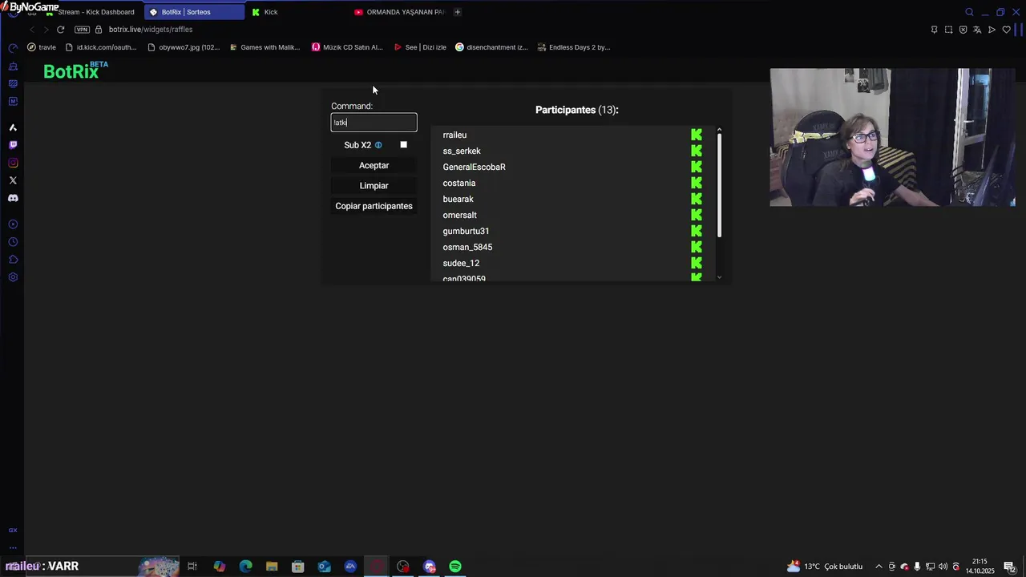This screenshot has height=577, width=1026.
Task: Reload the page with the refresh icon
Action: (60, 30)
